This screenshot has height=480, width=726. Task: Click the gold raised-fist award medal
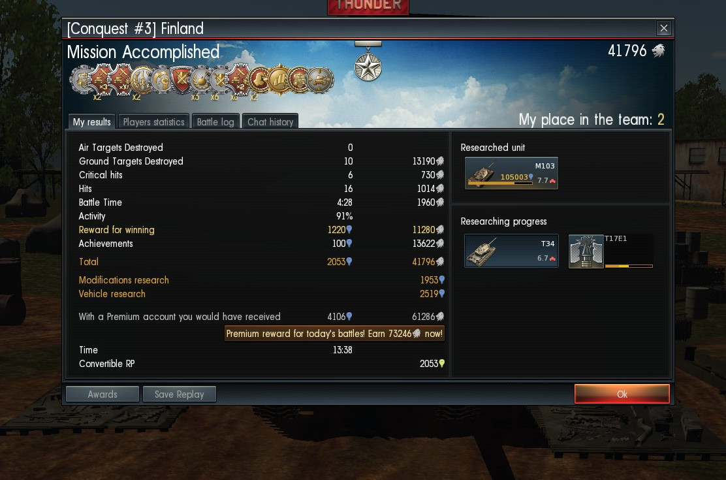161,80
